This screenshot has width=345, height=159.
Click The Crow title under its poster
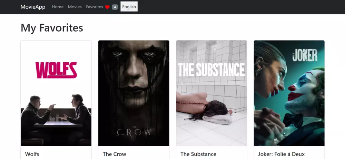[x=115, y=154]
